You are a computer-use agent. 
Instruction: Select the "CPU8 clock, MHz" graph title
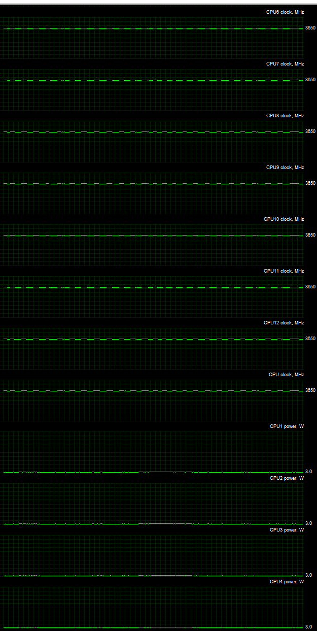pos(285,115)
